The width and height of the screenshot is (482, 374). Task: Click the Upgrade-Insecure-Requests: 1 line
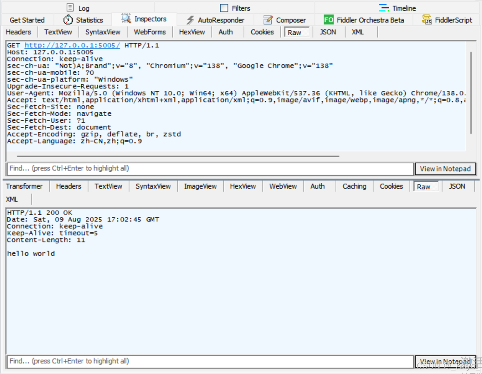(x=68, y=87)
